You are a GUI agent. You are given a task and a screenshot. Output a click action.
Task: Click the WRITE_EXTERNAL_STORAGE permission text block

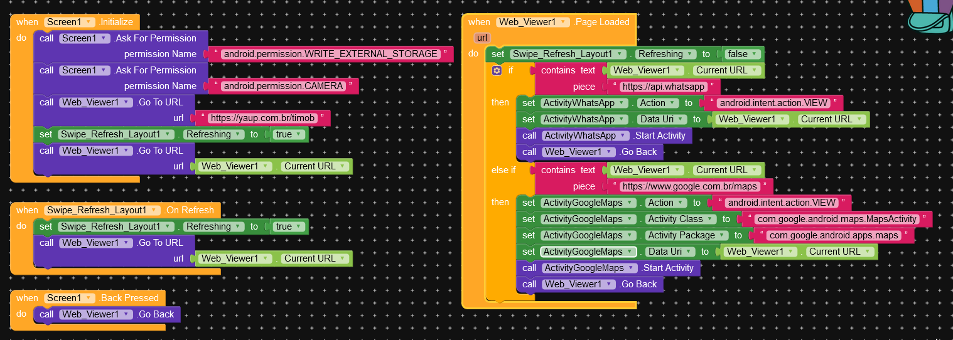[330, 54]
